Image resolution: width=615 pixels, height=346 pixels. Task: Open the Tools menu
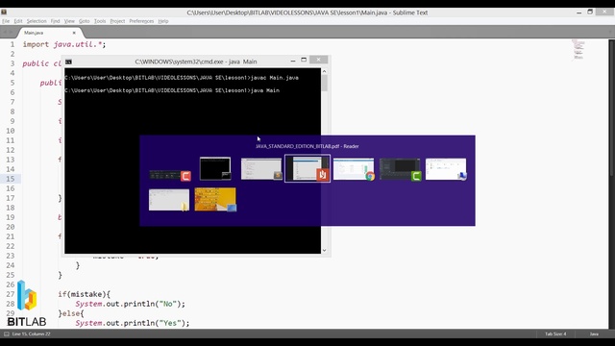100,21
